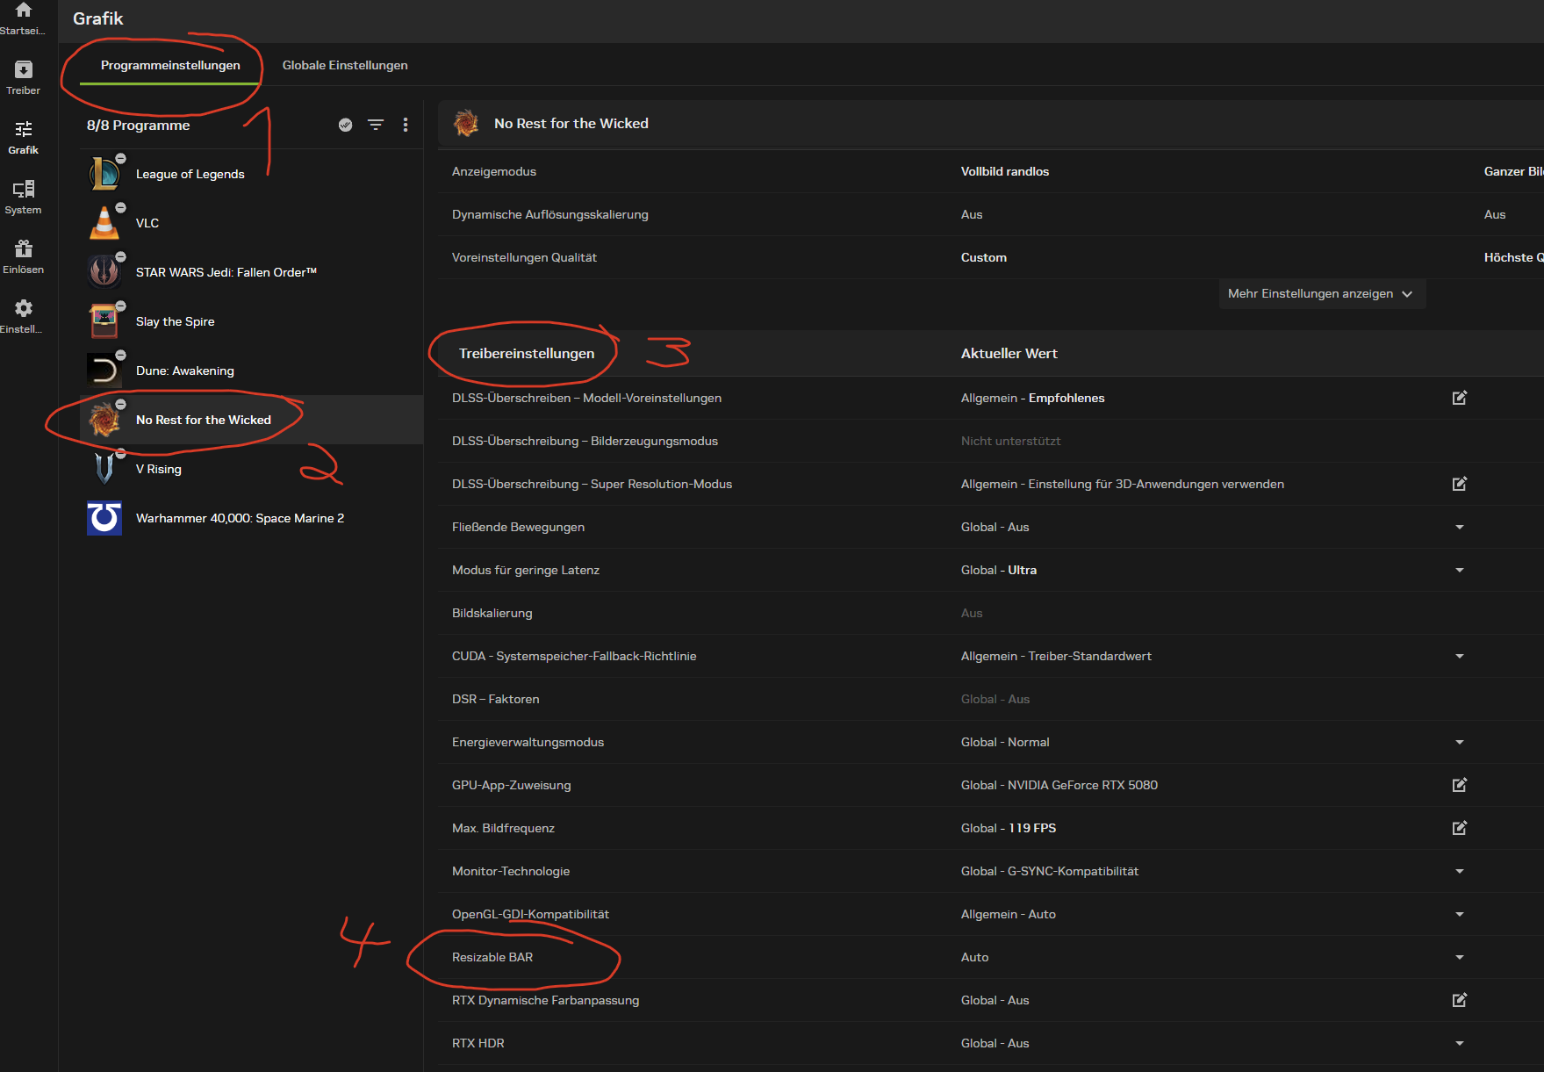
Task: Click the Bildskalierung label
Action: [x=492, y=613]
